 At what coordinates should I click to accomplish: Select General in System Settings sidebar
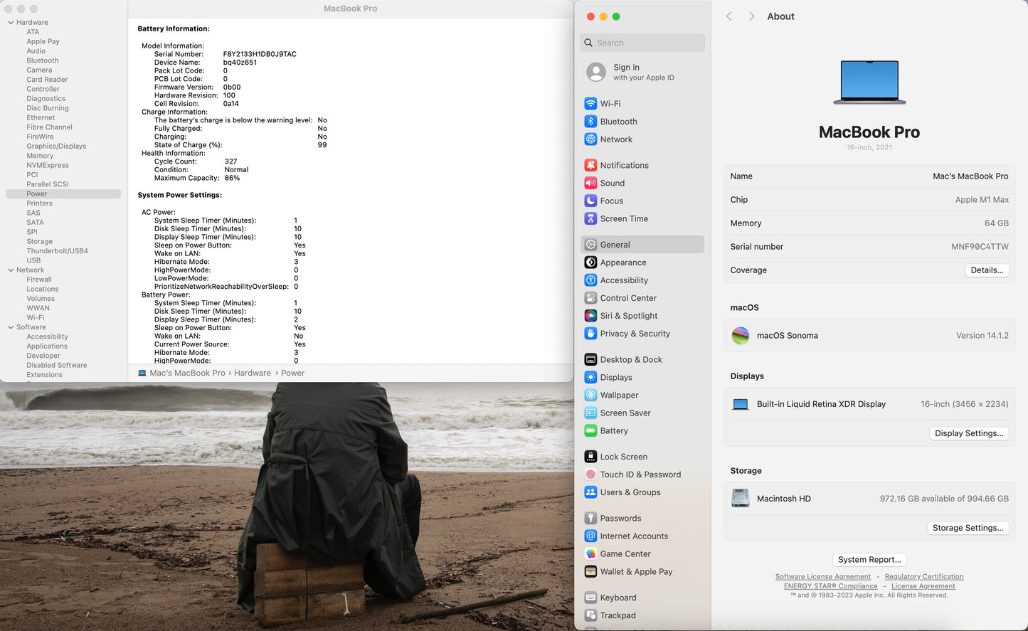[642, 245]
